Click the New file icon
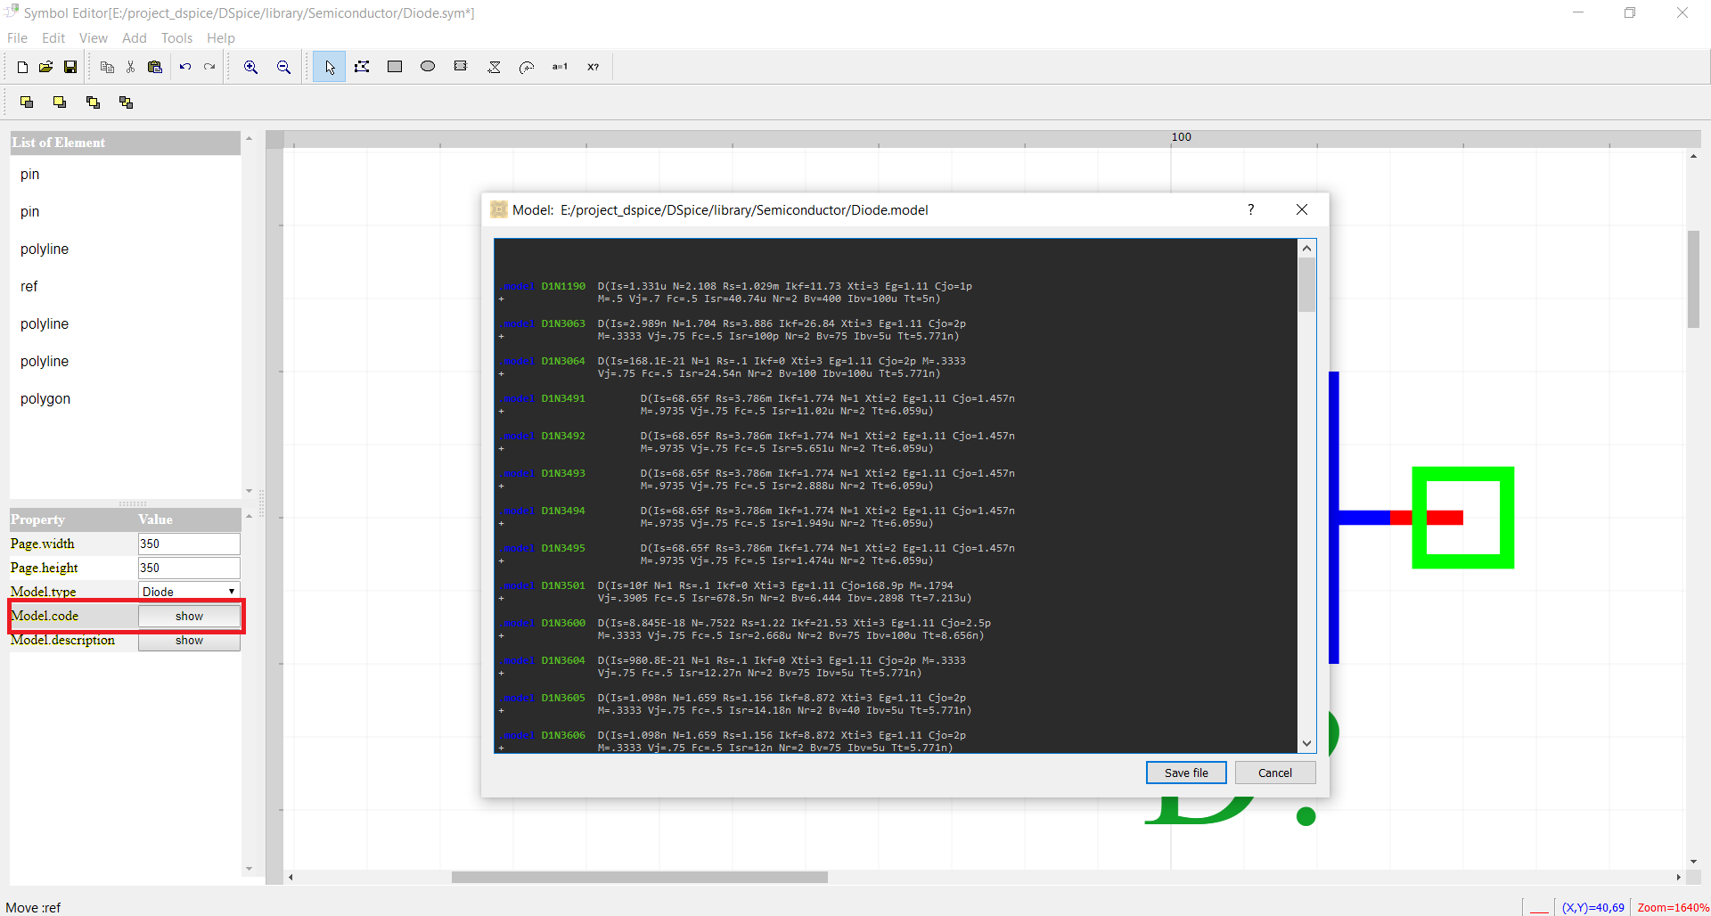The width and height of the screenshot is (1711, 916). coord(22,67)
